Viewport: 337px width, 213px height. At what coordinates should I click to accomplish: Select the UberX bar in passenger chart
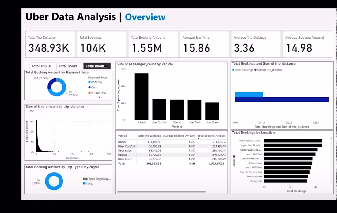point(142,97)
